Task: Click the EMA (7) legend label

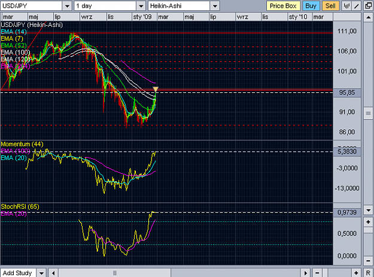Action: coord(12,38)
